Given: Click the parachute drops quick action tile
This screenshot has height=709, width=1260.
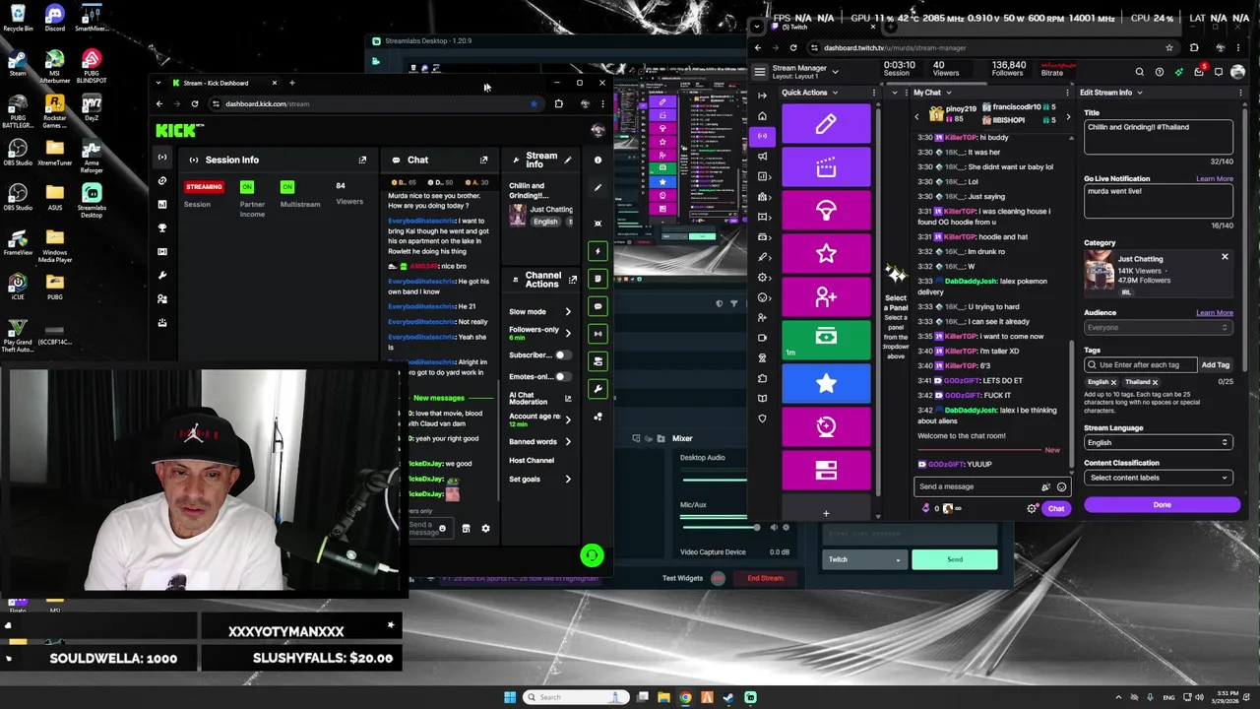Looking at the screenshot, I should (826, 210).
